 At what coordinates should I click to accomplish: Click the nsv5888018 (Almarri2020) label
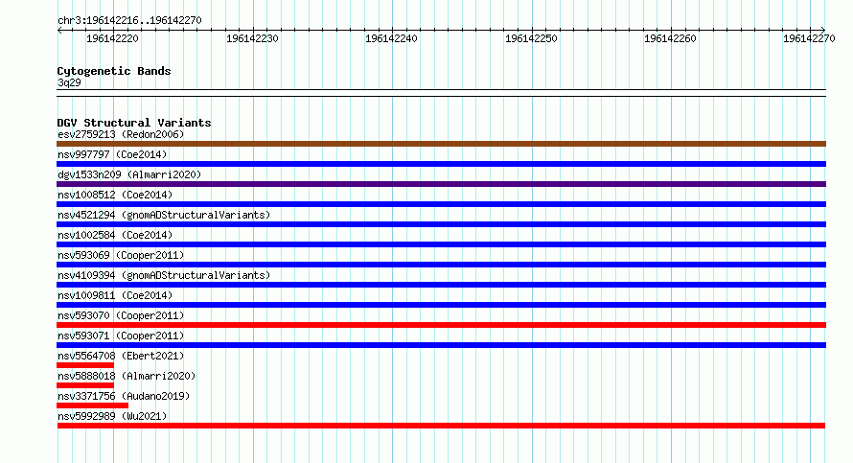tap(127, 376)
